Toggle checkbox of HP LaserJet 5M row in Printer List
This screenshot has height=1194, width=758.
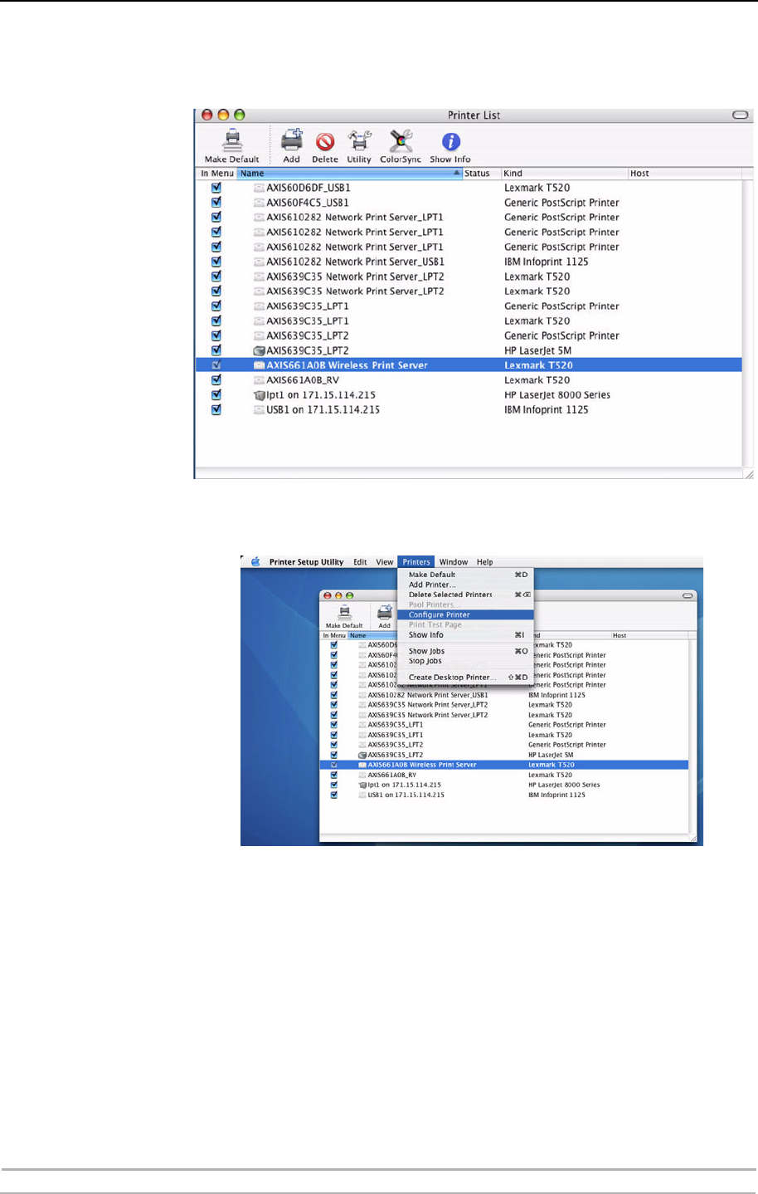(216, 350)
